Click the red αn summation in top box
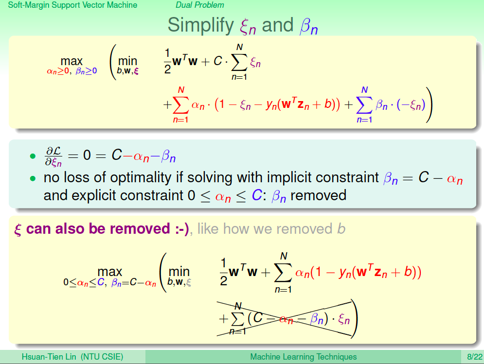 click(256, 105)
